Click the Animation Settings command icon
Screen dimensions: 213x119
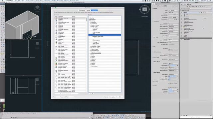[56, 70]
